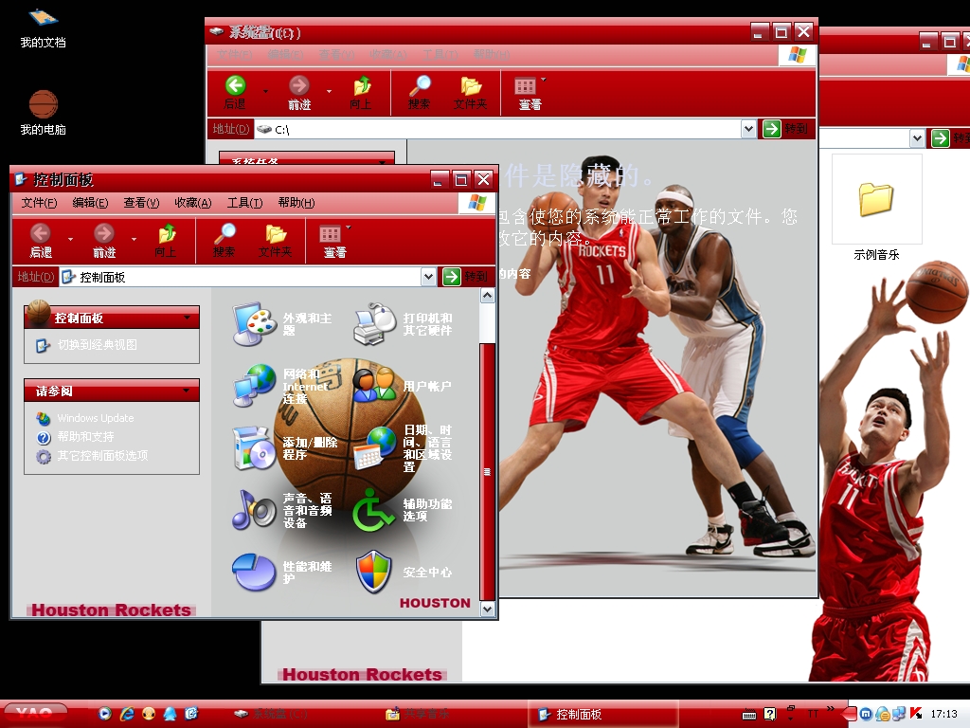
Task: Click 转到 Go button in System Disk window
Action: [x=785, y=129]
